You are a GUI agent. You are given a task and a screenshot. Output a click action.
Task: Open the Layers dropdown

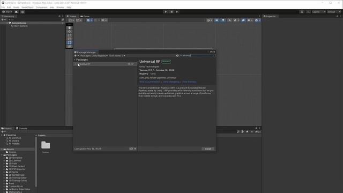coord(319,12)
